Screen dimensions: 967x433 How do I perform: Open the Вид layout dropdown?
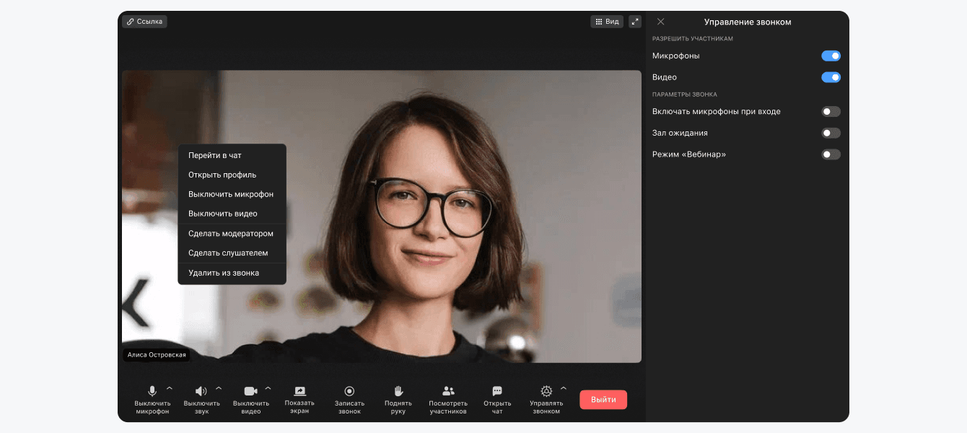606,22
